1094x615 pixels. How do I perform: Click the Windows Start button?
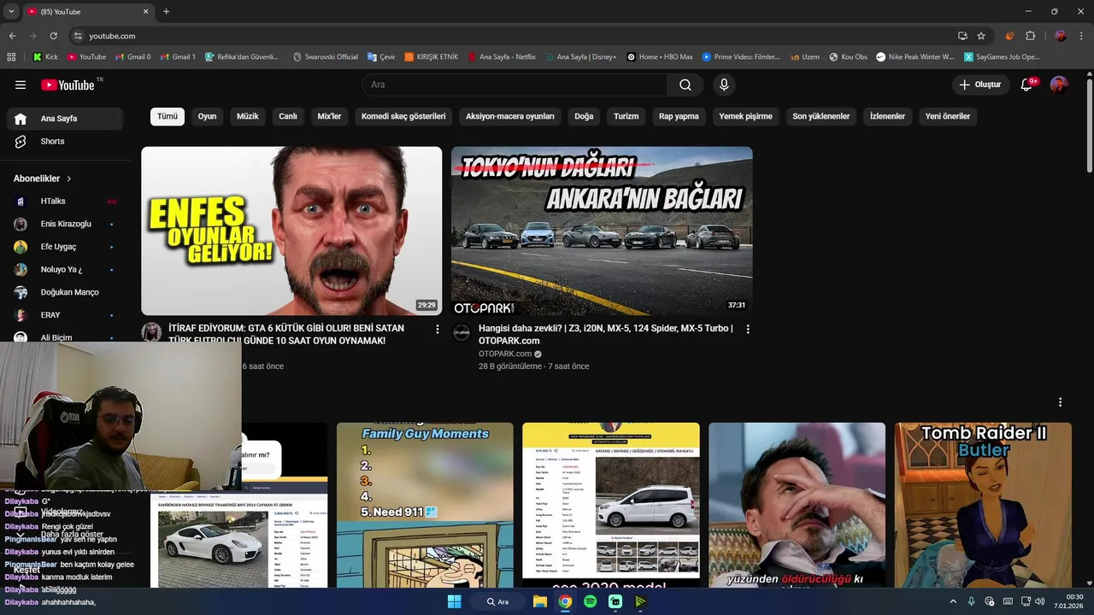[x=454, y=601]
